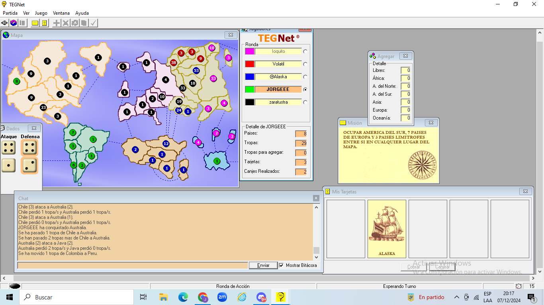Click the colored balls icon beside Agregar
The height and width of the screenshot is (305, 544).
click(x=373, y=56)
